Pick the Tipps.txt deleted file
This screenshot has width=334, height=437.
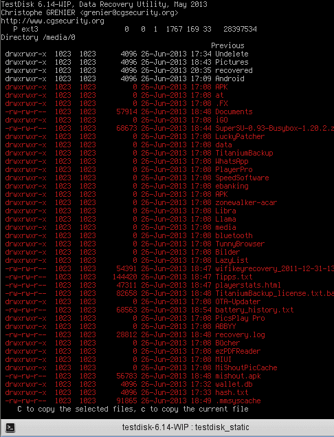tap(129, 277)
